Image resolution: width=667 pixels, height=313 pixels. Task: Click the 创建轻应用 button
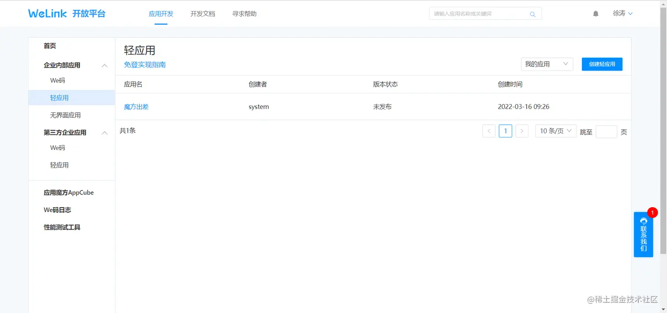pos(602,64)
